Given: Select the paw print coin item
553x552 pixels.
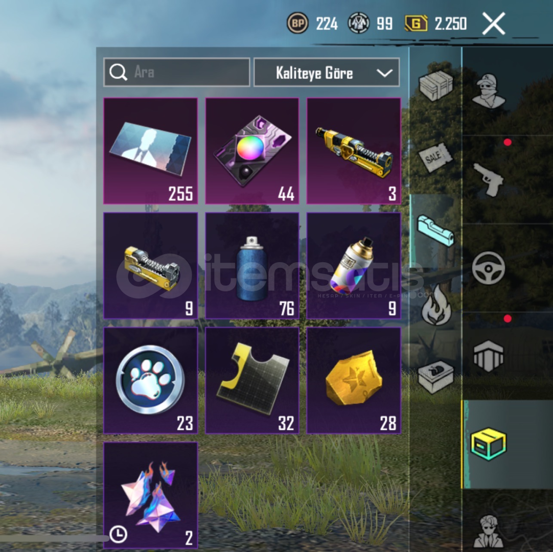Looking at the screenshot, I should 151,380.
